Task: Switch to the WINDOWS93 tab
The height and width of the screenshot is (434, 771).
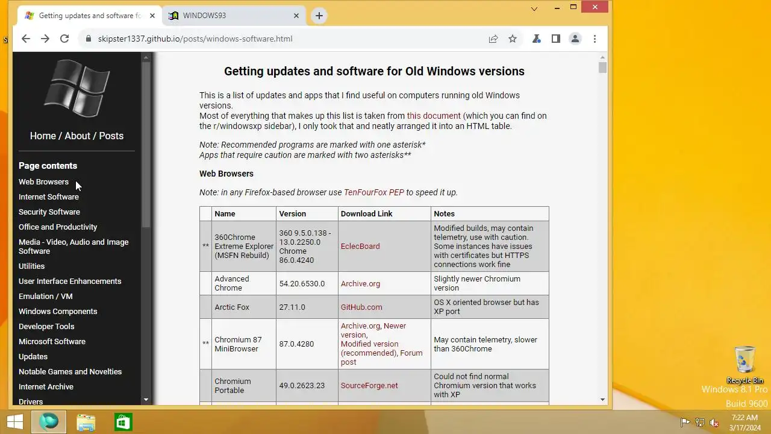Action: (235, 16)
